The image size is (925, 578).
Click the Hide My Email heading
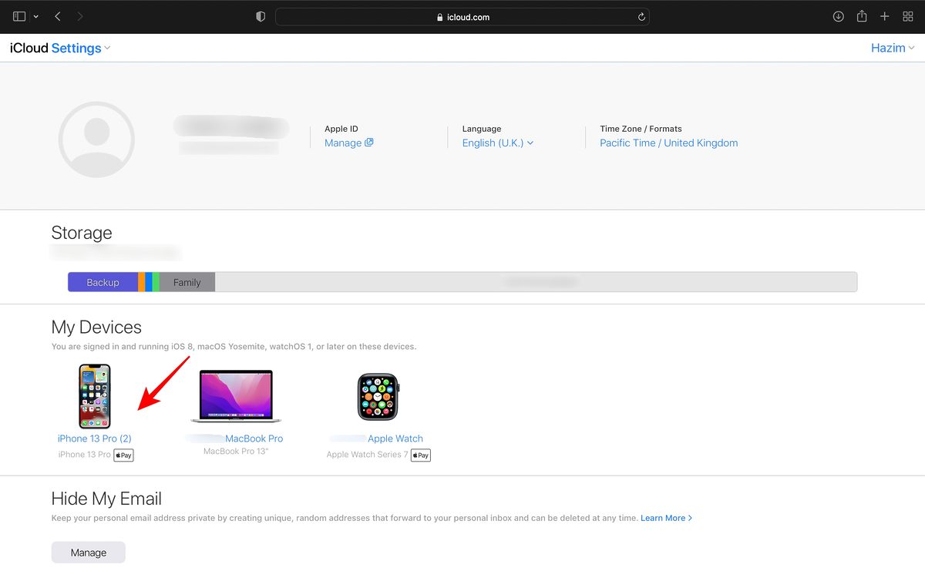tap(106, 499)
